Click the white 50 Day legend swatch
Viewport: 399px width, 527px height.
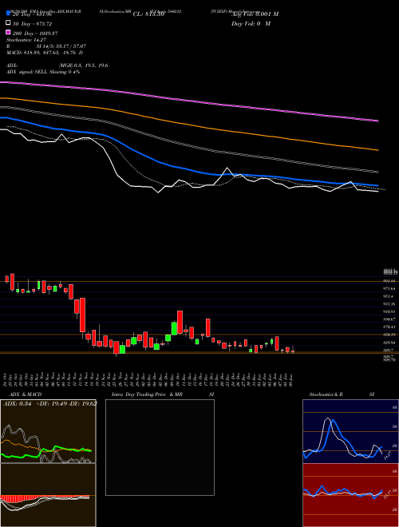9,22
